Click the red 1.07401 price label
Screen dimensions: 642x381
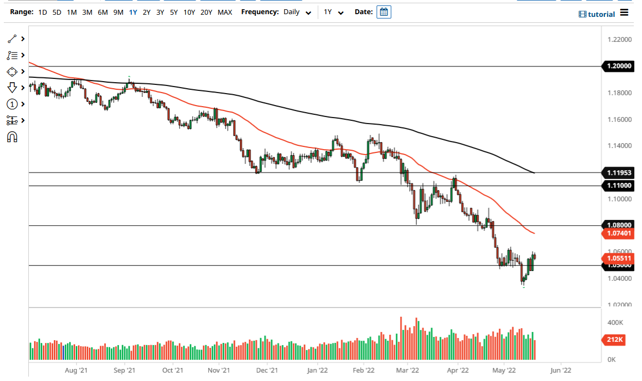click(619, 233)
